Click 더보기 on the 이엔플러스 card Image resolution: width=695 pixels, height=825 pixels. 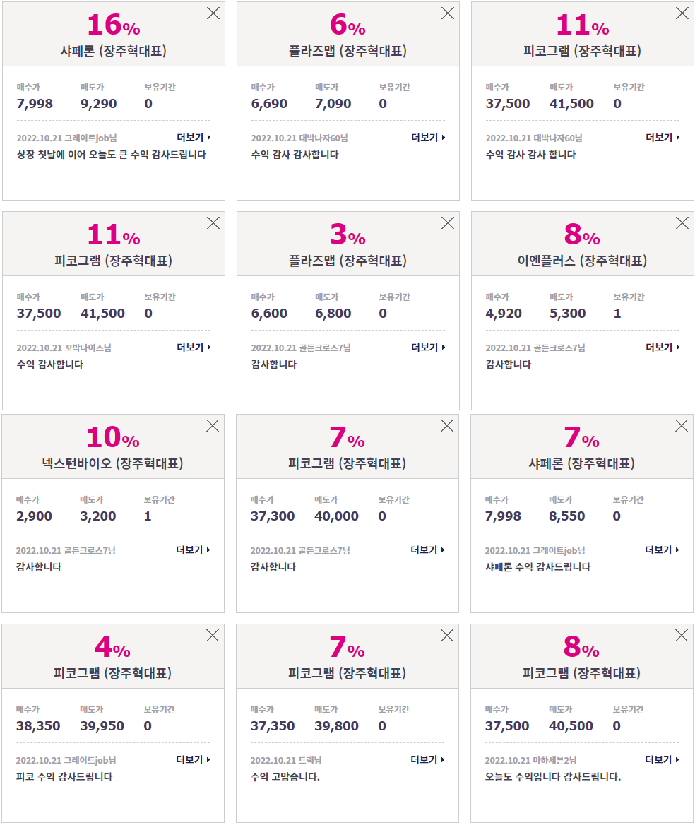point(663,348)
